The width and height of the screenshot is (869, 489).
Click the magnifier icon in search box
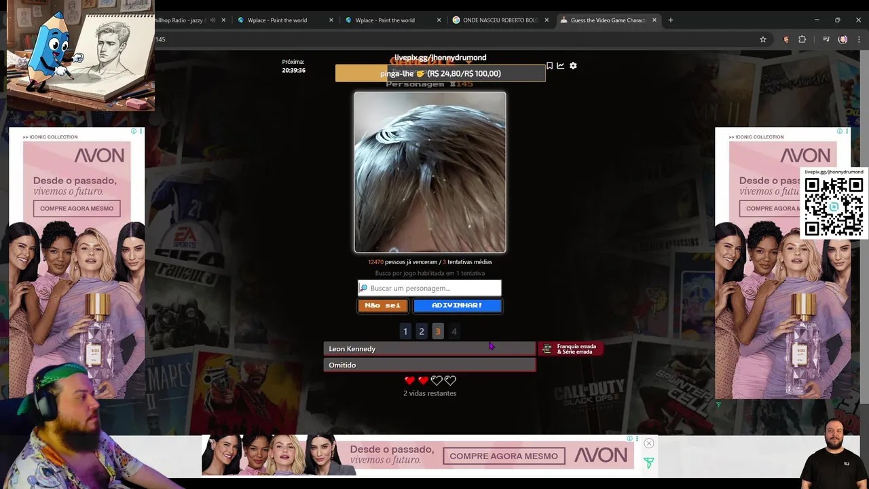[x=363, y=288]
